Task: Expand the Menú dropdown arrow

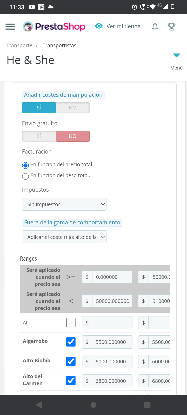Action: coord(176,56)
